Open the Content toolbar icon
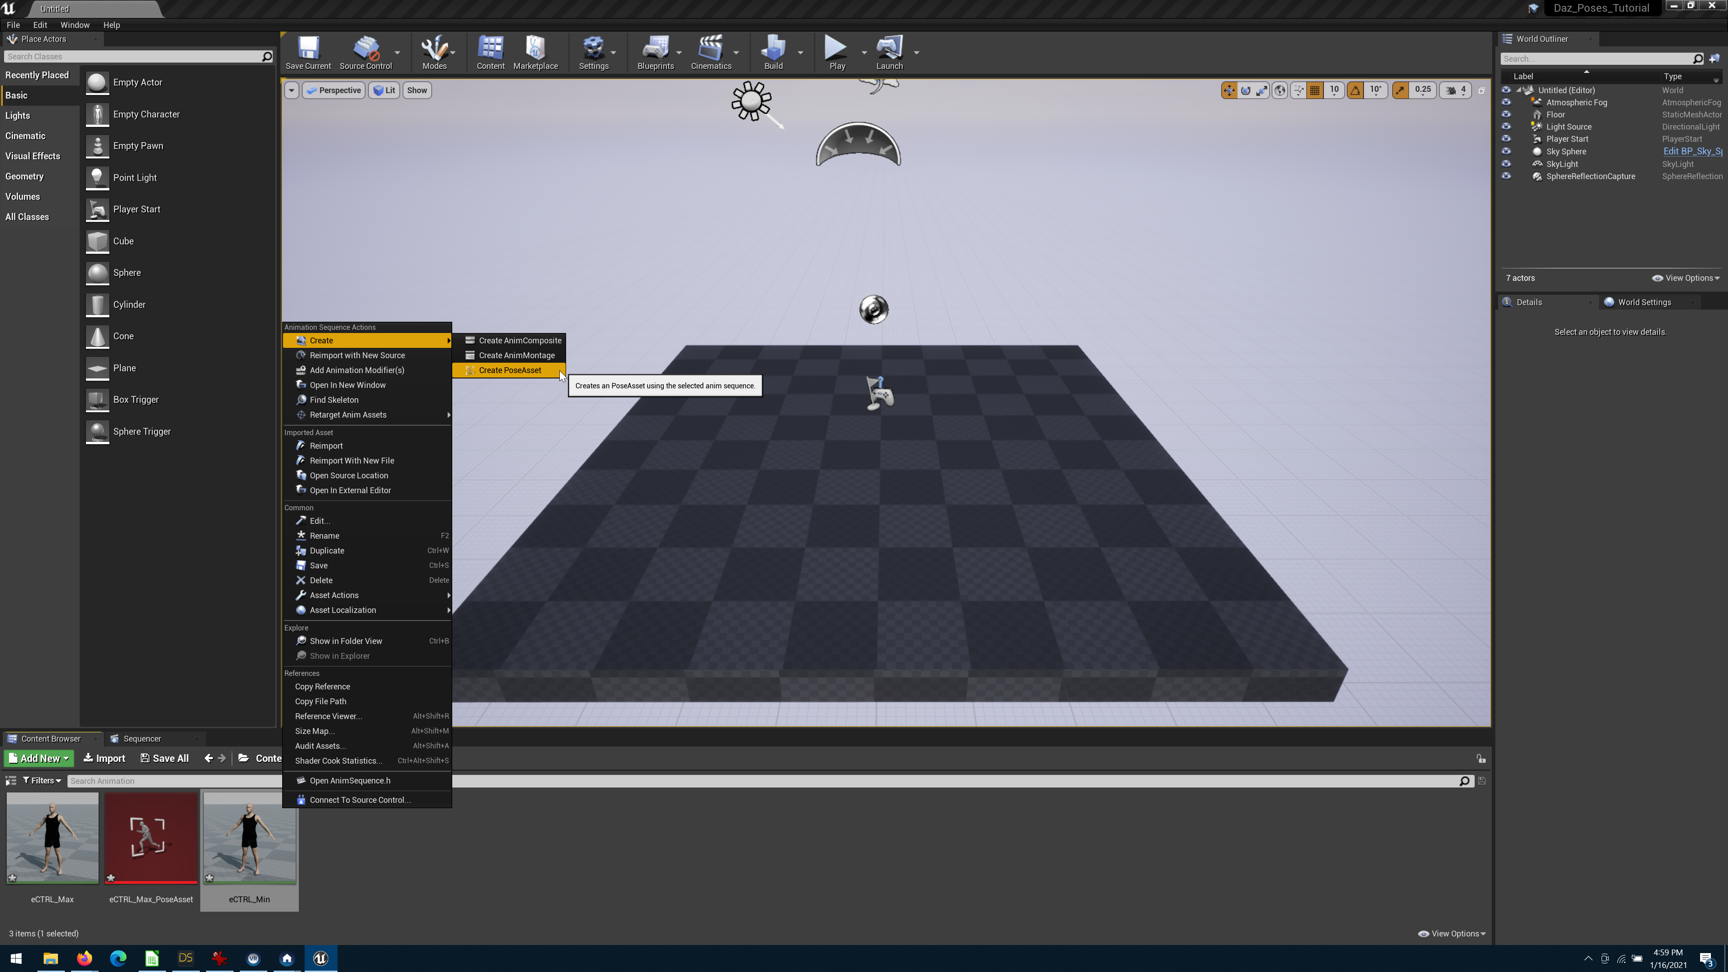This screenshot has width=1728, height=972. (x=490, y=52)
